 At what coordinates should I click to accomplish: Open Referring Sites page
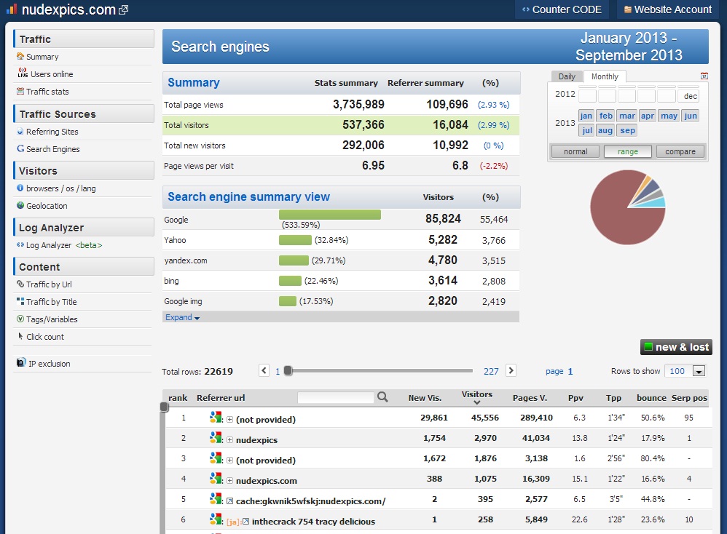52,132
